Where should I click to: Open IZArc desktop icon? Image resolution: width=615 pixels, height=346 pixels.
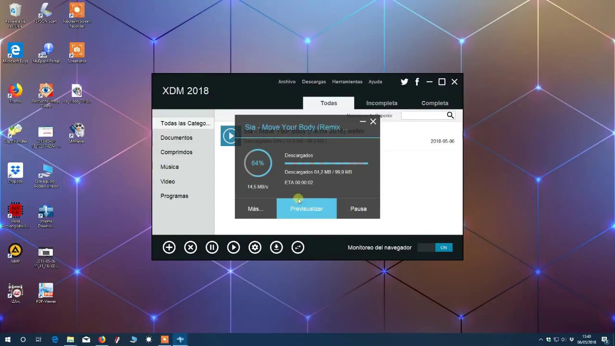[x=15, y=294]
